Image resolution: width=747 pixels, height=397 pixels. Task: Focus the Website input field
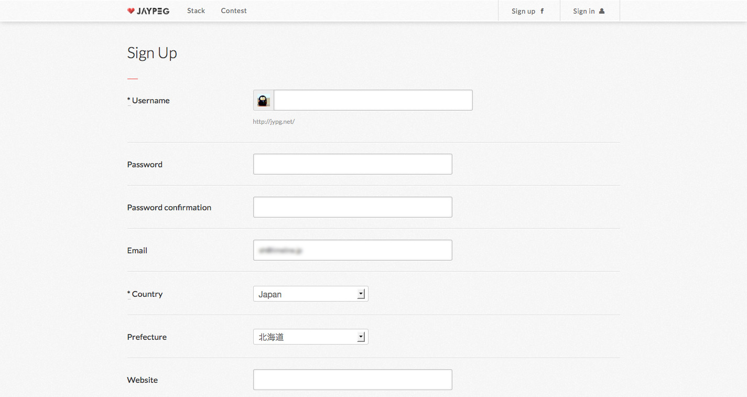coord(352,380)
